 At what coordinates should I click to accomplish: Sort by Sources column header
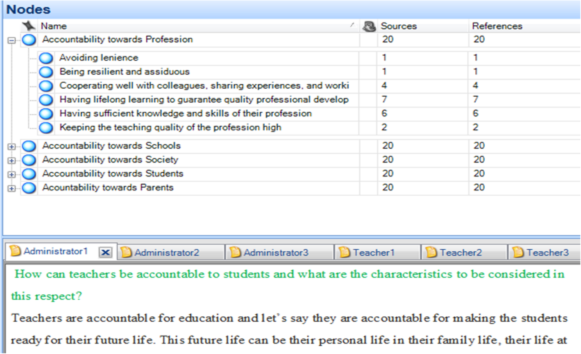(399, 26)
